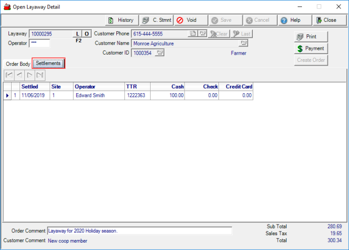The height and width of the screenshot is (250, 349).
Task: Close the Open Layaway Detail window
Action: pos(325,20)
